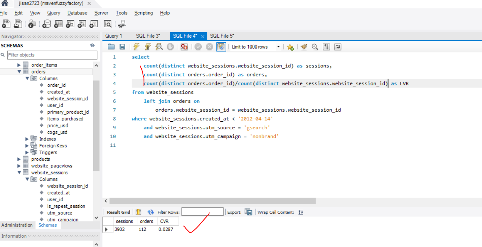
Task: Open the File menu
Action: point(3,13)
